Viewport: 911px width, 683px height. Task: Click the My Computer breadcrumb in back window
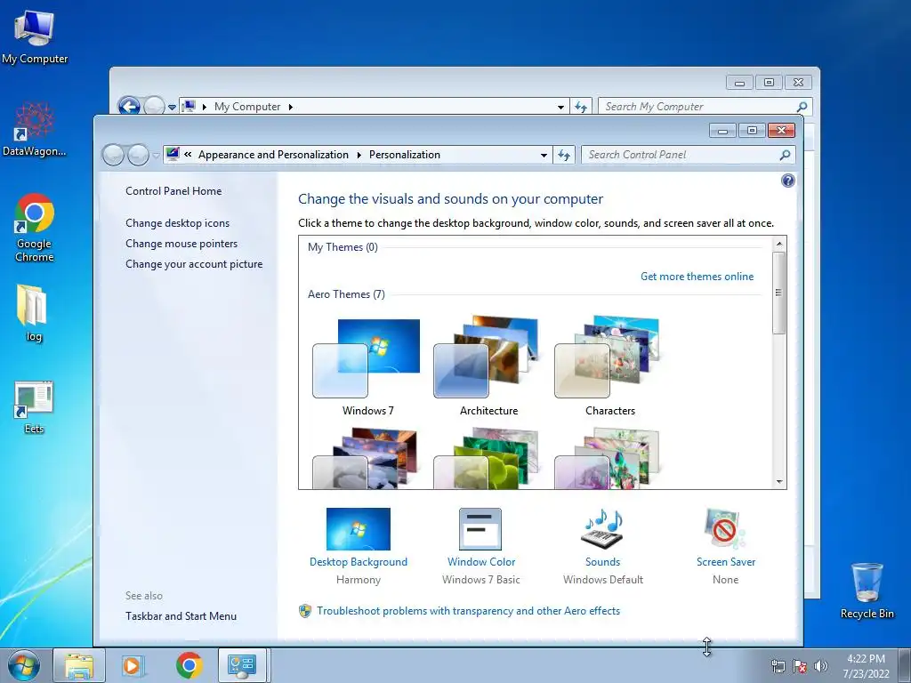pos(247,107)
